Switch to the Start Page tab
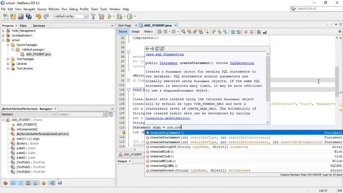Image resolution: width=343 pixels, height=193 pixels. tap(125, 25)
